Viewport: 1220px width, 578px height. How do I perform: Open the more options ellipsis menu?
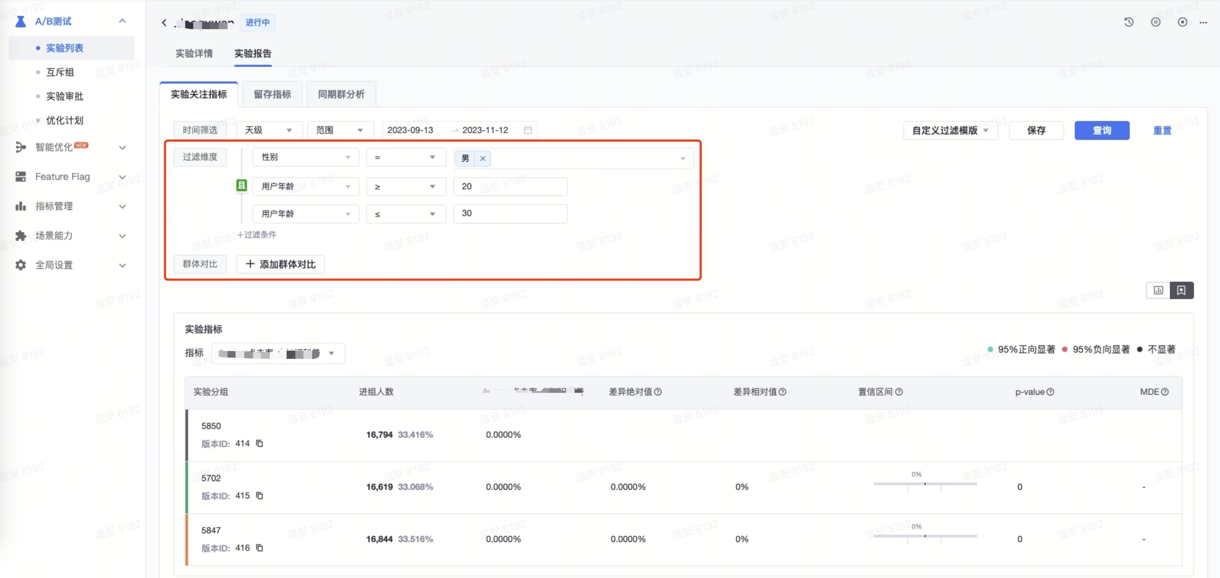pos(1204,22)
